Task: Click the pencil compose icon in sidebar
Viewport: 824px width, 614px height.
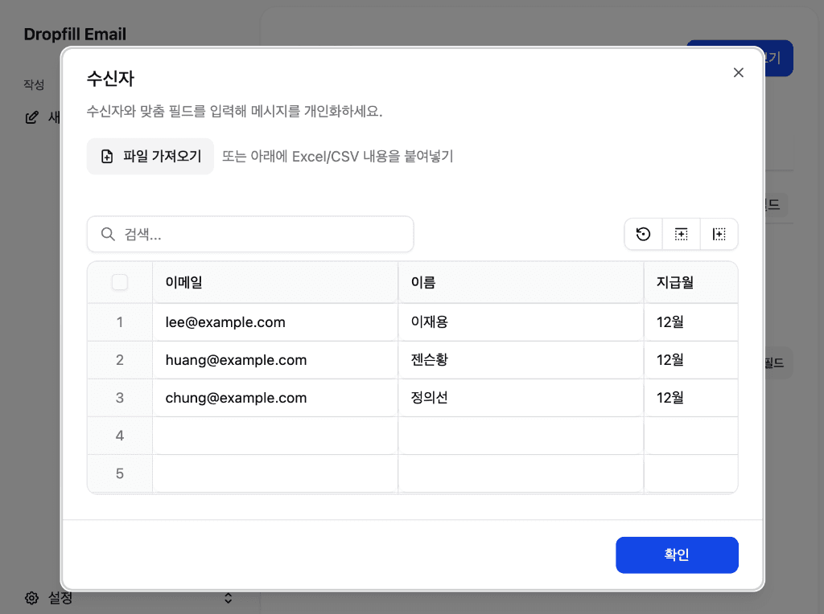Action: pos(32,117)
